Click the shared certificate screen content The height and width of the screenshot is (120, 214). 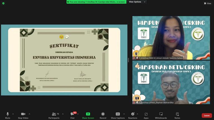(x=64, y=60)
